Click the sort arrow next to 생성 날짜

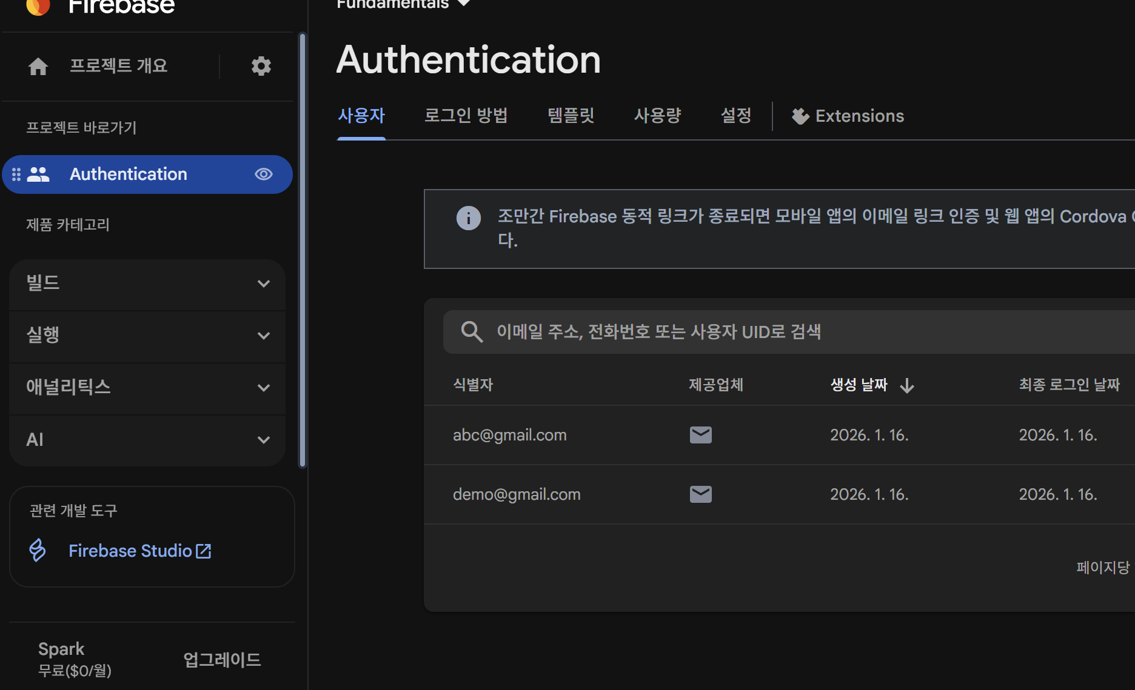[907, 385]
